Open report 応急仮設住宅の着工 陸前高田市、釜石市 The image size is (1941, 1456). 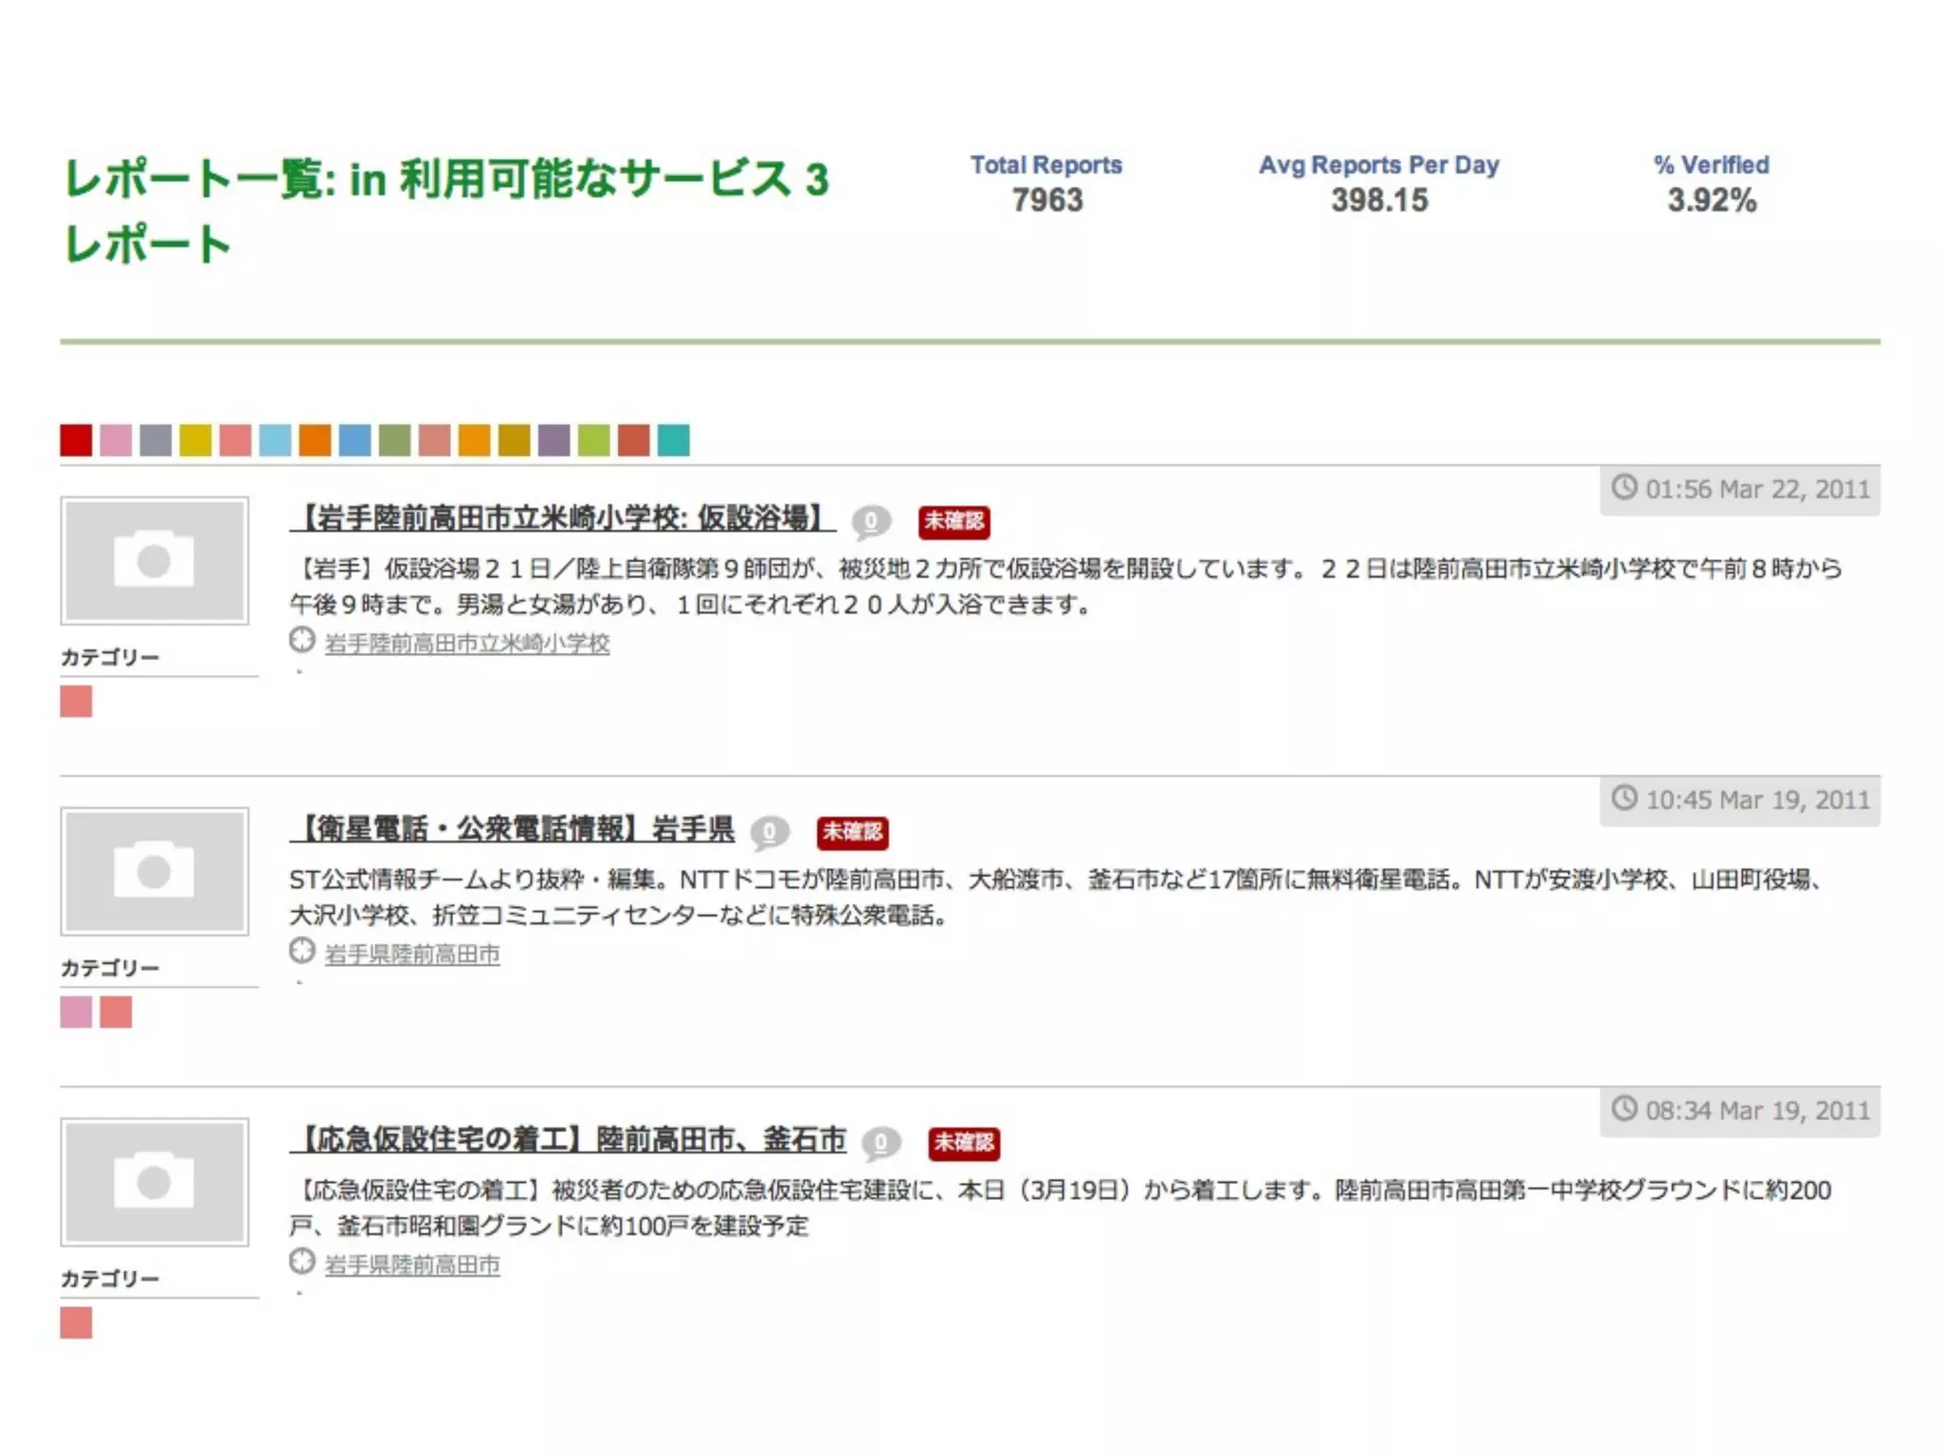coord(568,1139)
